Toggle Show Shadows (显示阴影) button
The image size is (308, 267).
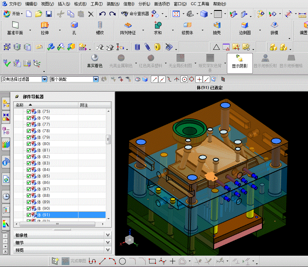point(240,63)
